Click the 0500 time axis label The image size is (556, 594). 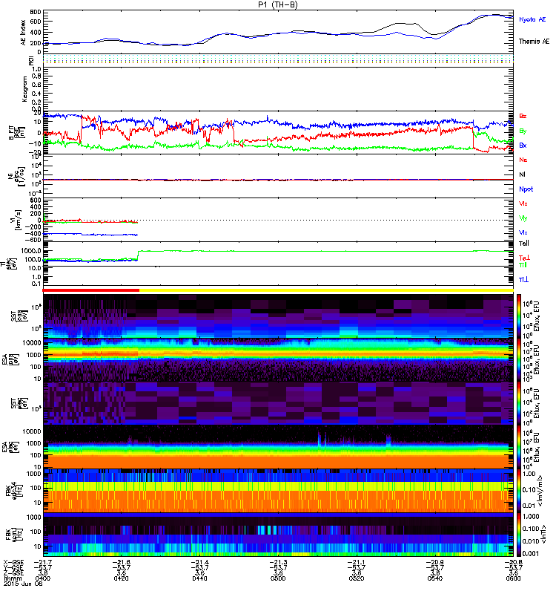(278, 578)
